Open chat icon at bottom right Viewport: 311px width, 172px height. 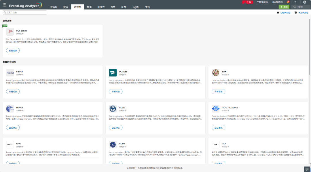pos(307,169)
